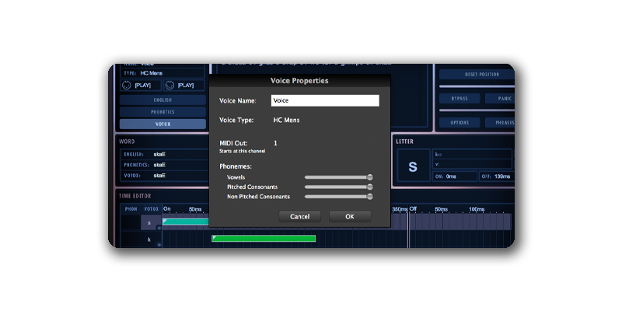Click the first MIDI connector icon beside [PLAY]
Screen dimensions: 622x311
126,85
